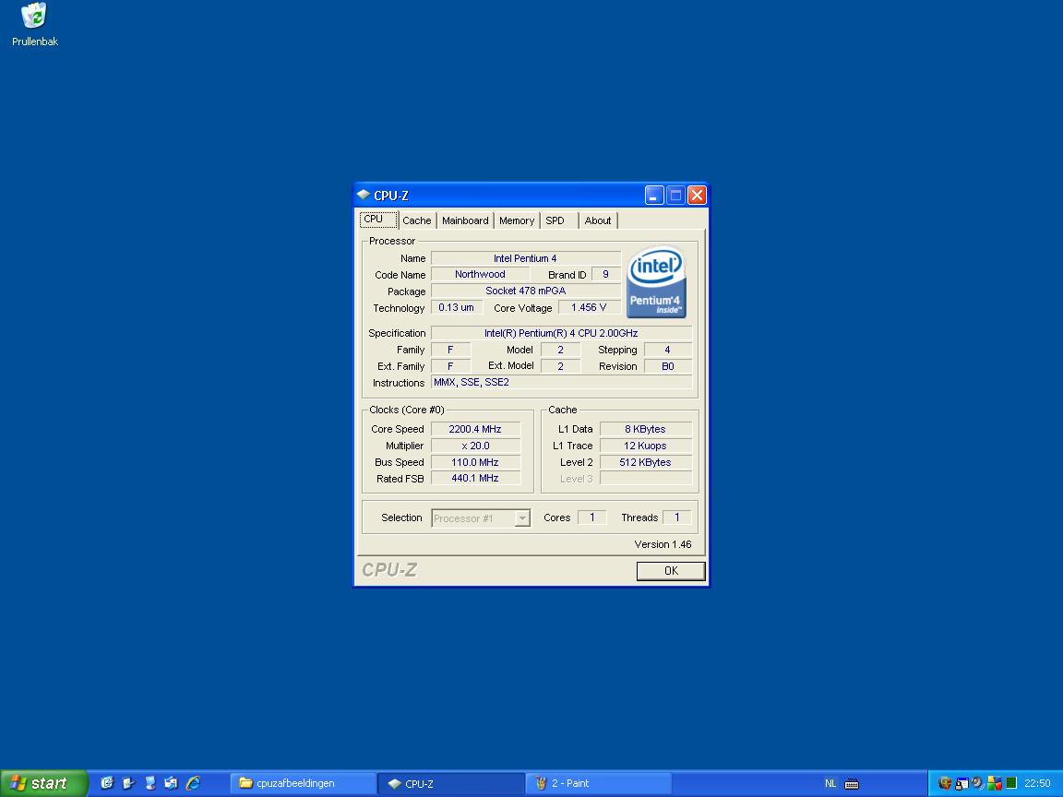Click the Brand ID value 9
The image size is (1063, 797).
(605, 275)
